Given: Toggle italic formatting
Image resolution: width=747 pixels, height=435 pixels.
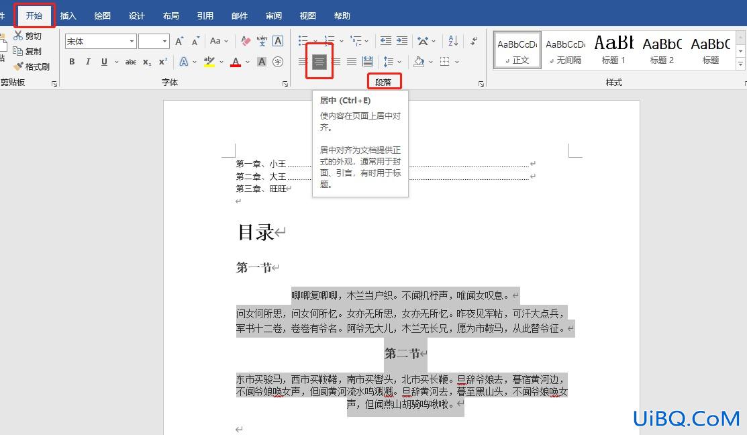Looking at the screenshot, I should click(88, 62).
